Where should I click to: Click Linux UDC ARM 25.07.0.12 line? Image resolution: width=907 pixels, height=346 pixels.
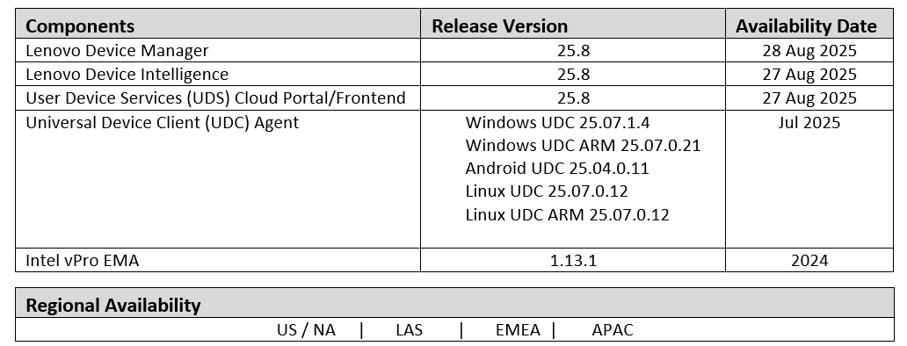pos(567,214)
